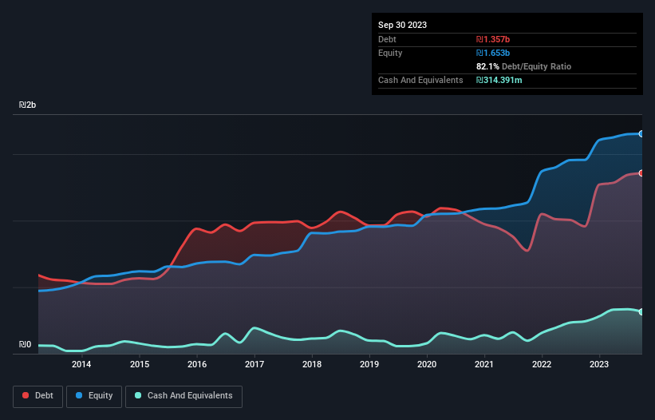
Task: Click the ₪1.653b equity value
Action: point(493,53)
